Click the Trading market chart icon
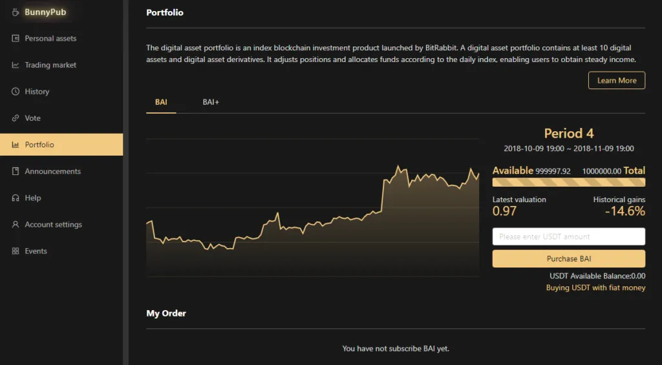 pos(16,65)
